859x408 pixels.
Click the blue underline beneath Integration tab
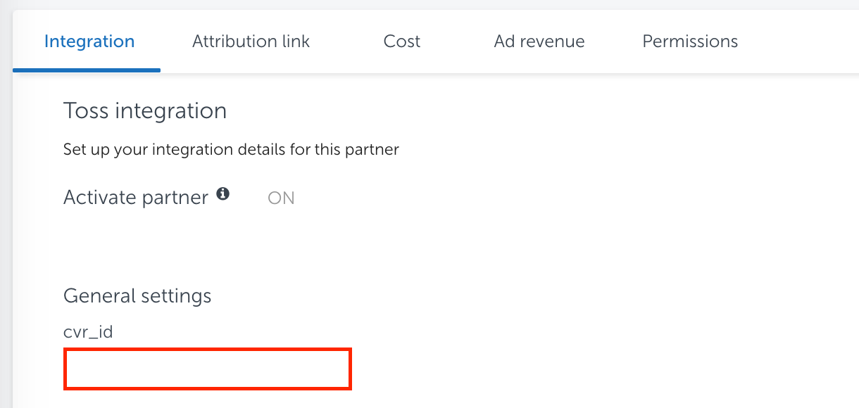pos(87,70)
